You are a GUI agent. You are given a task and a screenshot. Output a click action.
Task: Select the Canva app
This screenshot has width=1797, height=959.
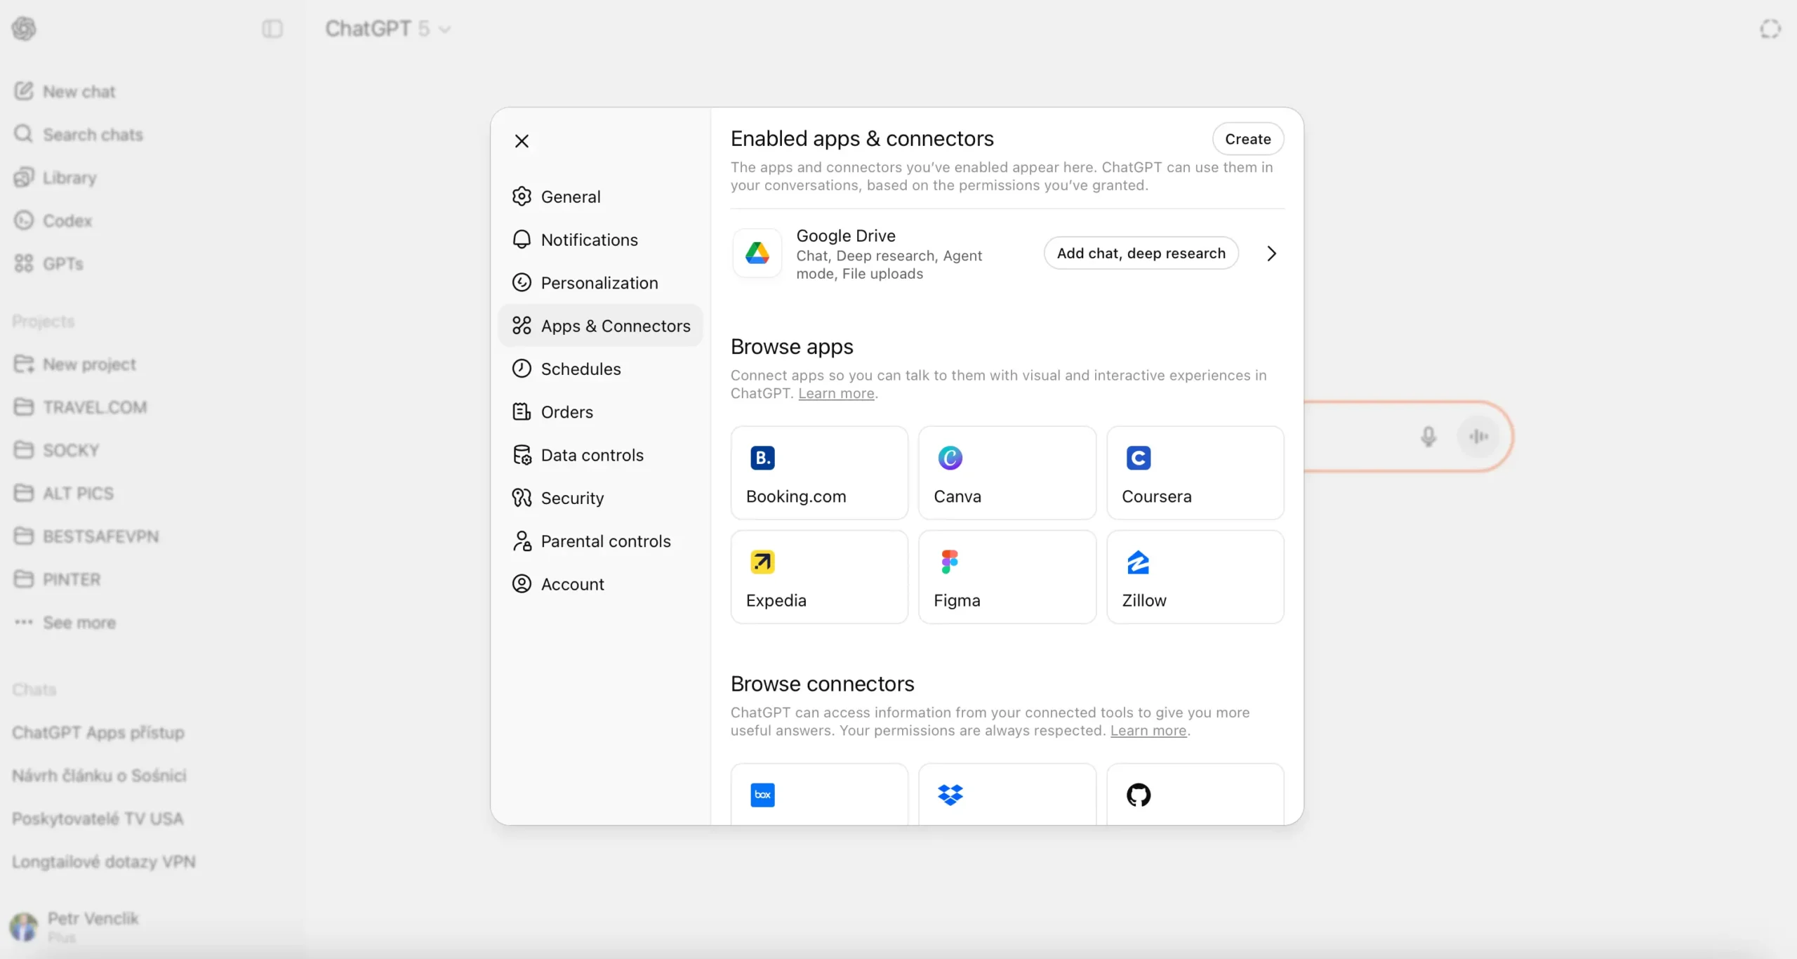tap(1006, 472)
